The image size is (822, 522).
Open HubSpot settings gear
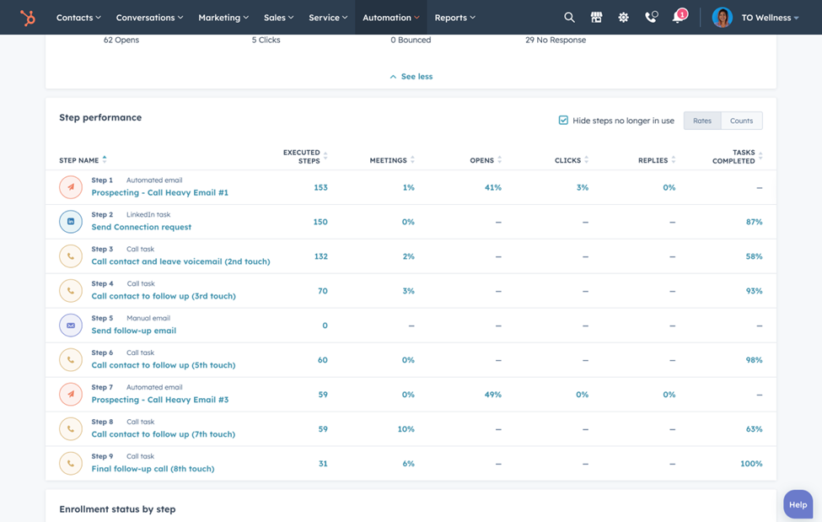pos(623,17)
